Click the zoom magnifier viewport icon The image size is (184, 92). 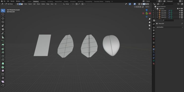[x=150, y=19]
